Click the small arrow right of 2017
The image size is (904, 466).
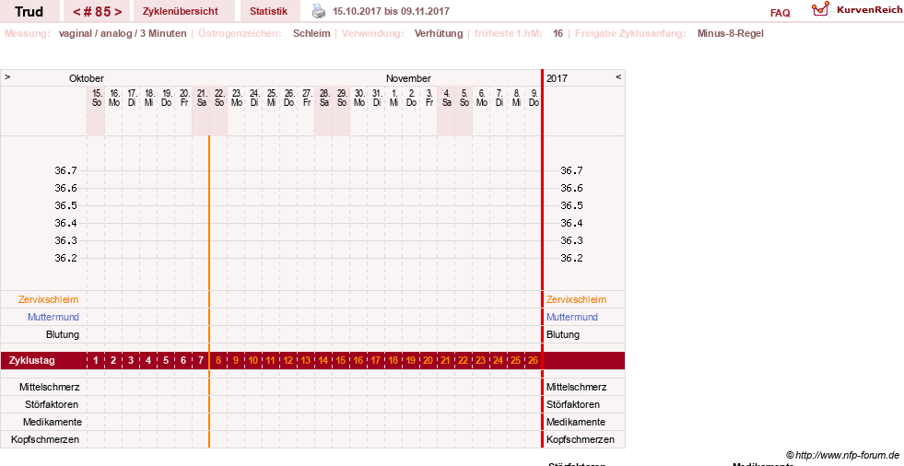tap(618, 76)
